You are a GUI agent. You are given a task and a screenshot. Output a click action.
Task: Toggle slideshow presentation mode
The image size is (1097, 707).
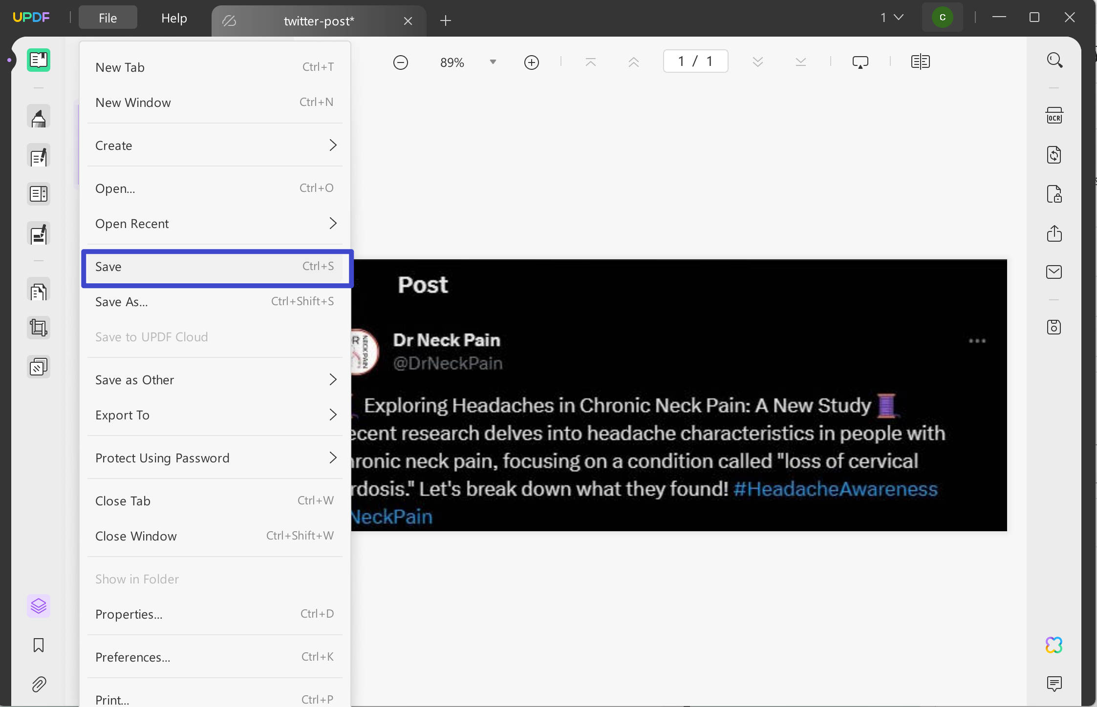tap(860, 62)
